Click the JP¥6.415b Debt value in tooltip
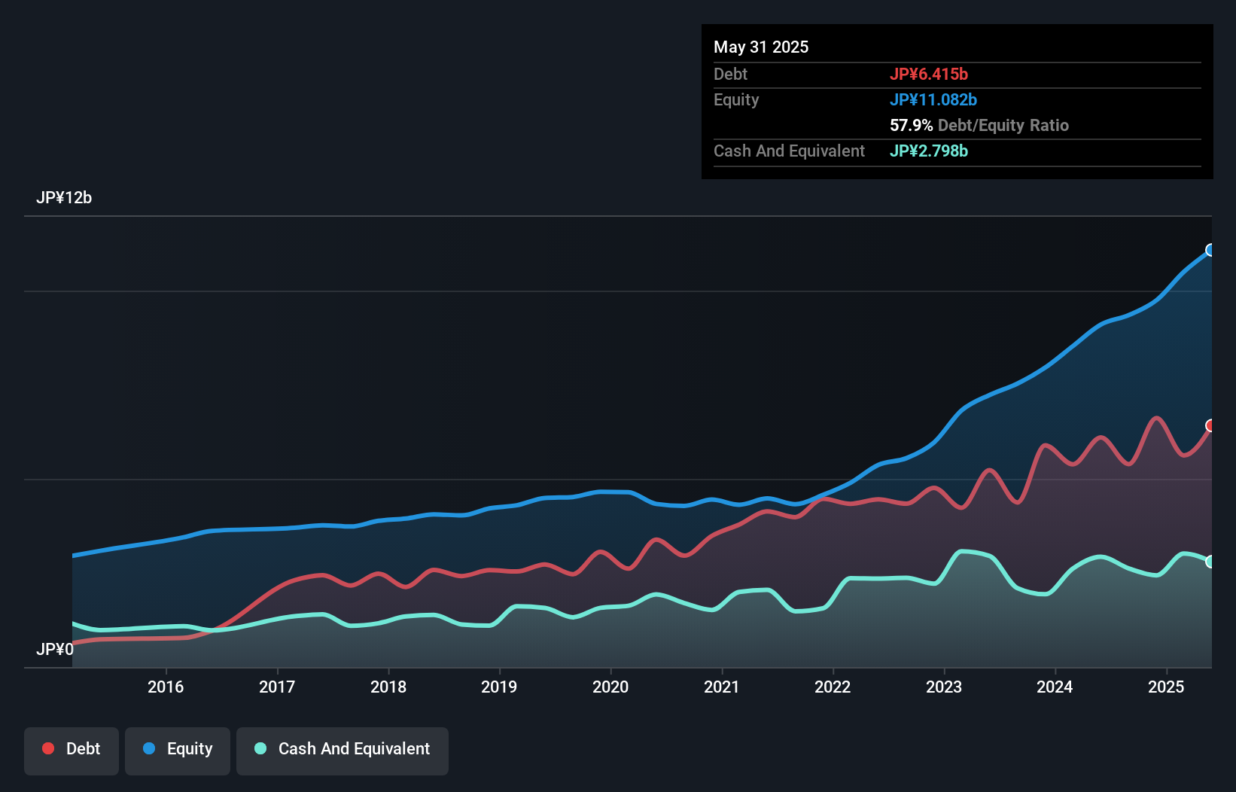 [929, 75]
